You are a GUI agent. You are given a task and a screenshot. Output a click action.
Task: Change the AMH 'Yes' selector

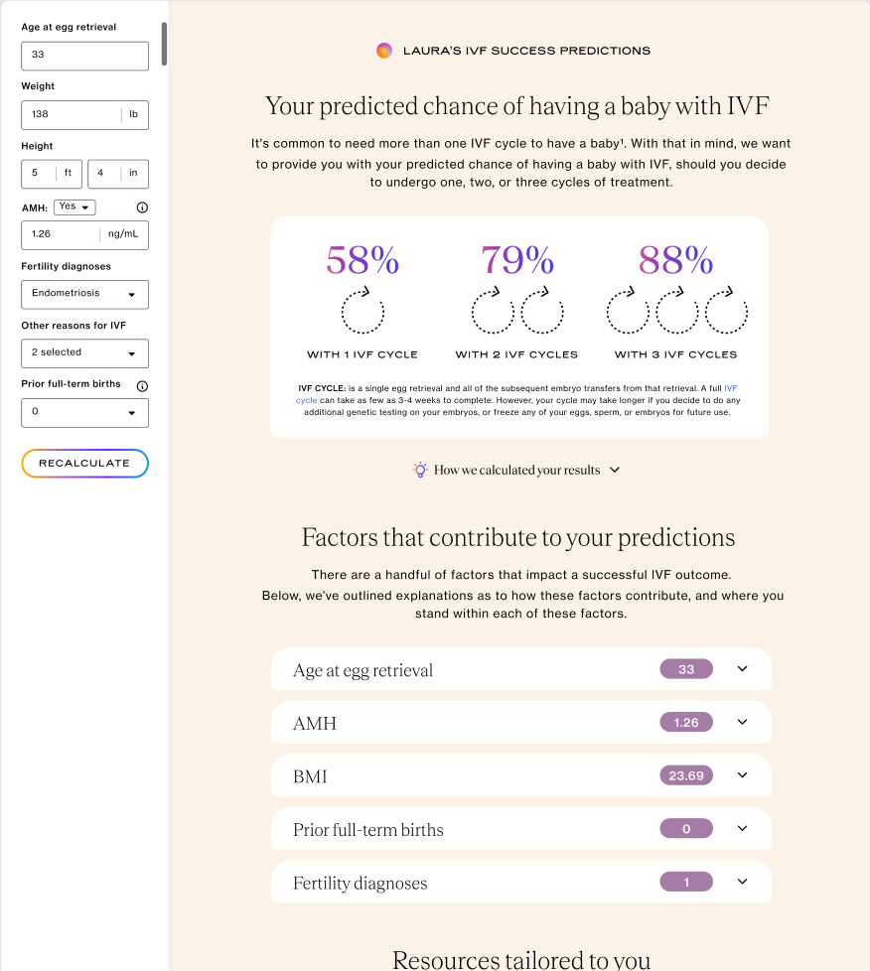coord(73,207)
